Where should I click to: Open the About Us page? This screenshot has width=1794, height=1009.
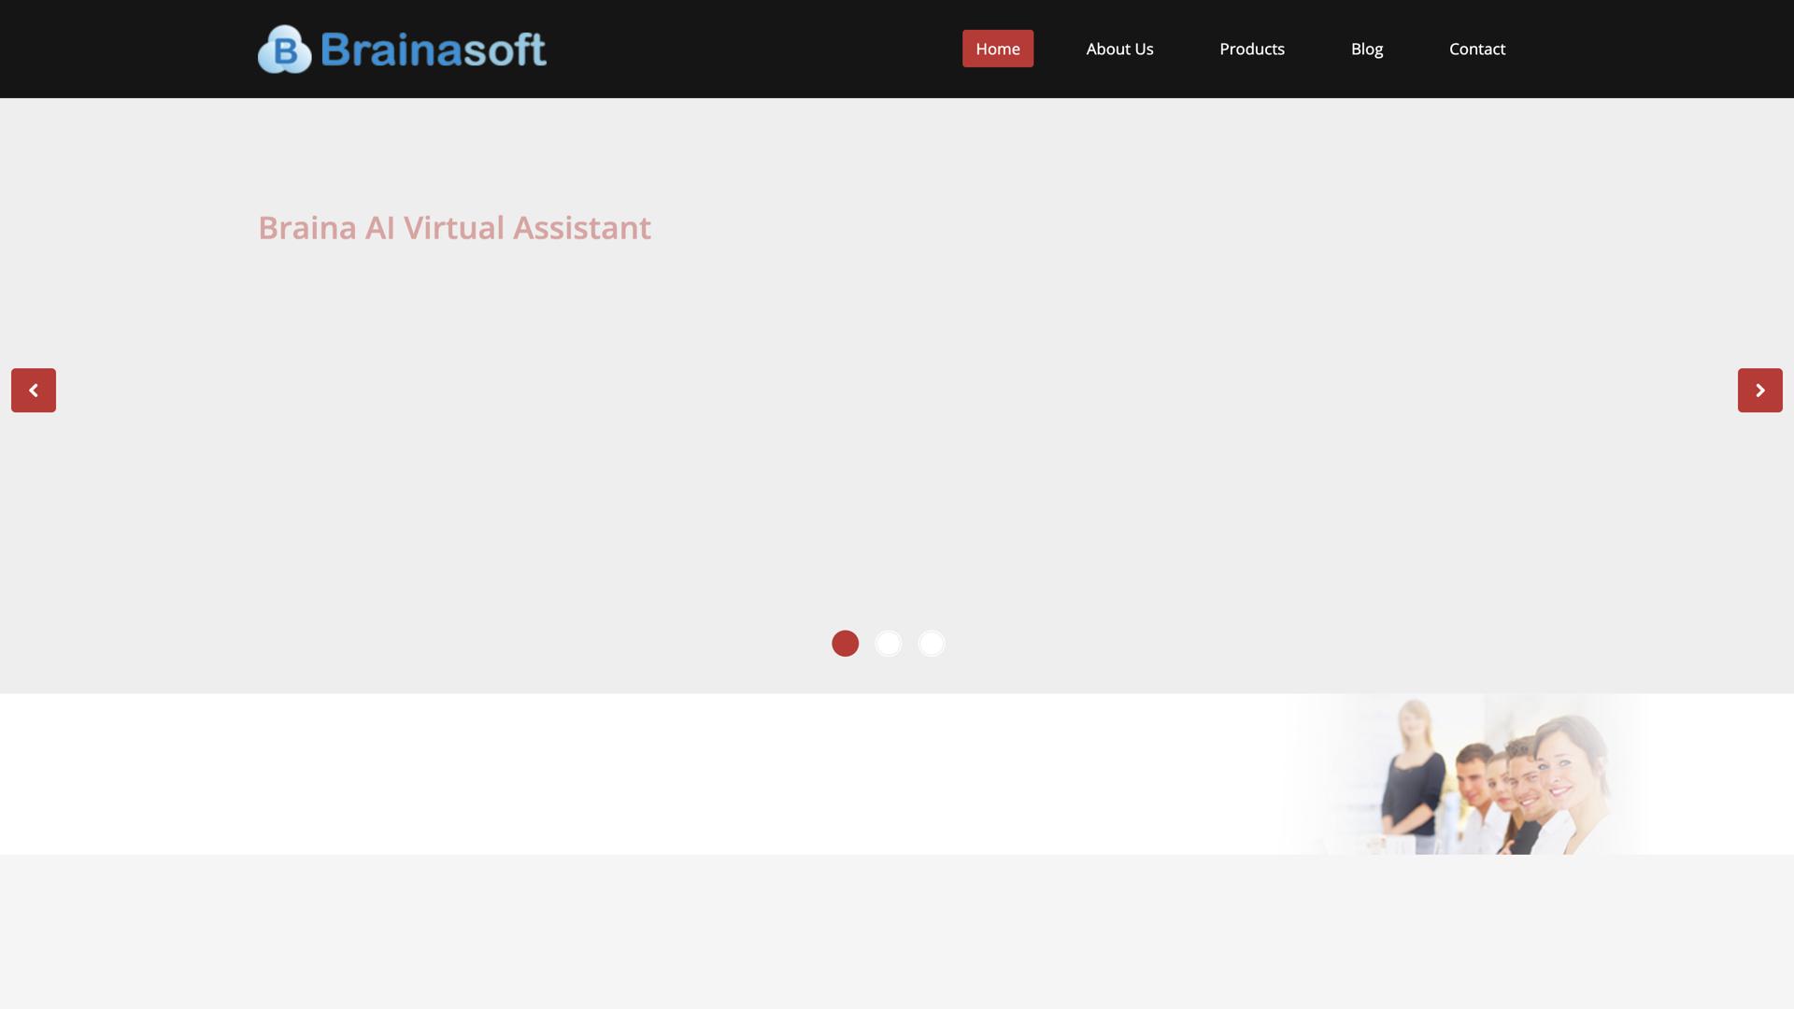tap(1119, 49)
